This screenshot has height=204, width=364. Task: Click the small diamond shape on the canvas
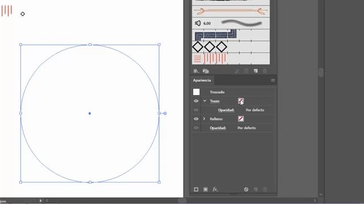coord(23,14)
